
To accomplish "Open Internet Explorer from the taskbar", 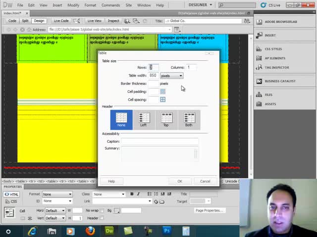I will [32, 231].
